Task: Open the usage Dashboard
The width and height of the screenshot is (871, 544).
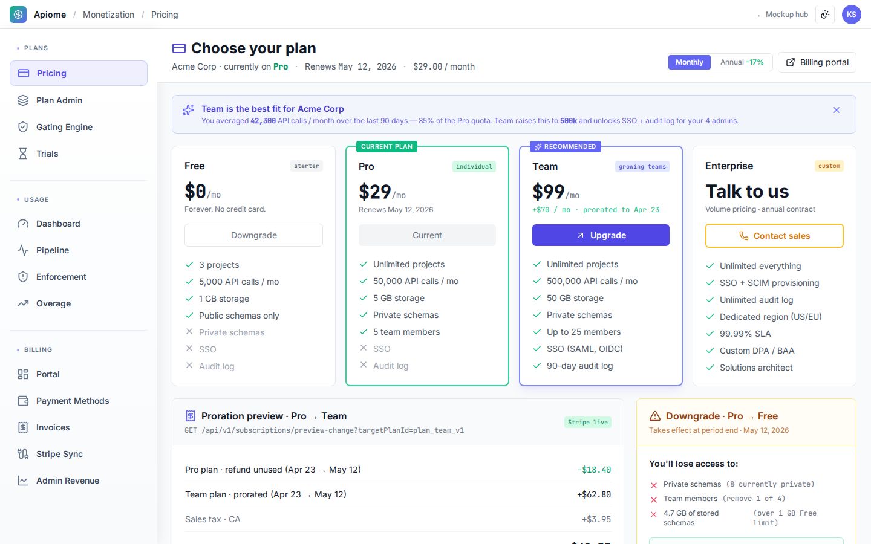Action: point(79,224)
